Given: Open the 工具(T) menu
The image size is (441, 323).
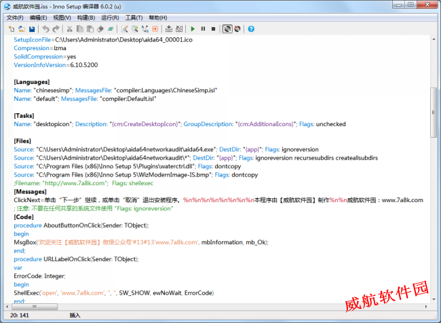Looking at the screenshot, I should click(x=134, y=18).
